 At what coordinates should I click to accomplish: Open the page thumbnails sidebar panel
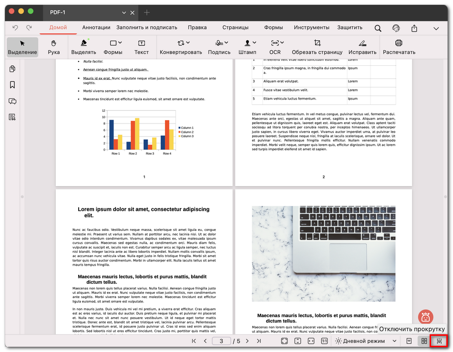click(12, 69)
